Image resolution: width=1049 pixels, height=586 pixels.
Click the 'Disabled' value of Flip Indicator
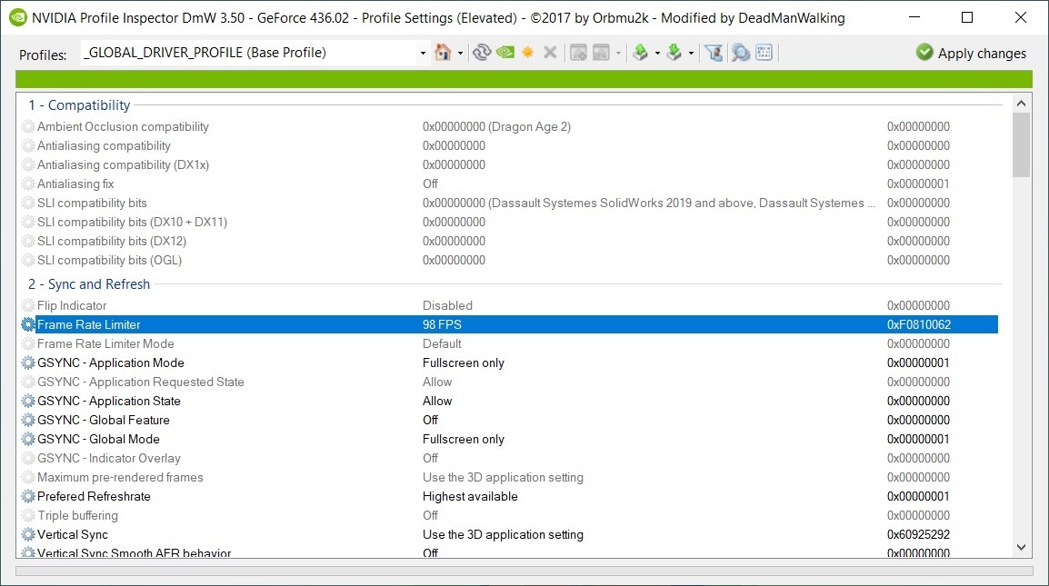point(447,305)
